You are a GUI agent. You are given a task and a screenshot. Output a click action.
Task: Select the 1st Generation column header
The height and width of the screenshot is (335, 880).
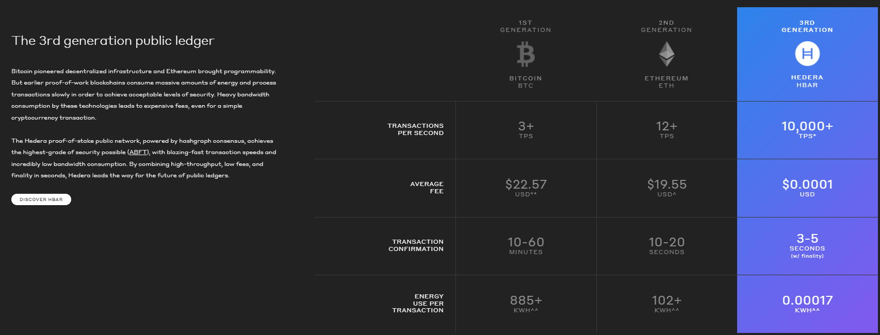click(x=526, y=26)
